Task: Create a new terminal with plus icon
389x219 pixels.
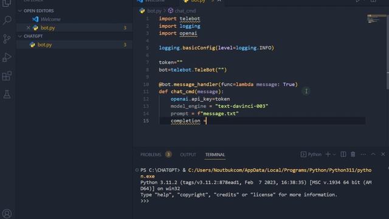Action: tap(328, 154)
